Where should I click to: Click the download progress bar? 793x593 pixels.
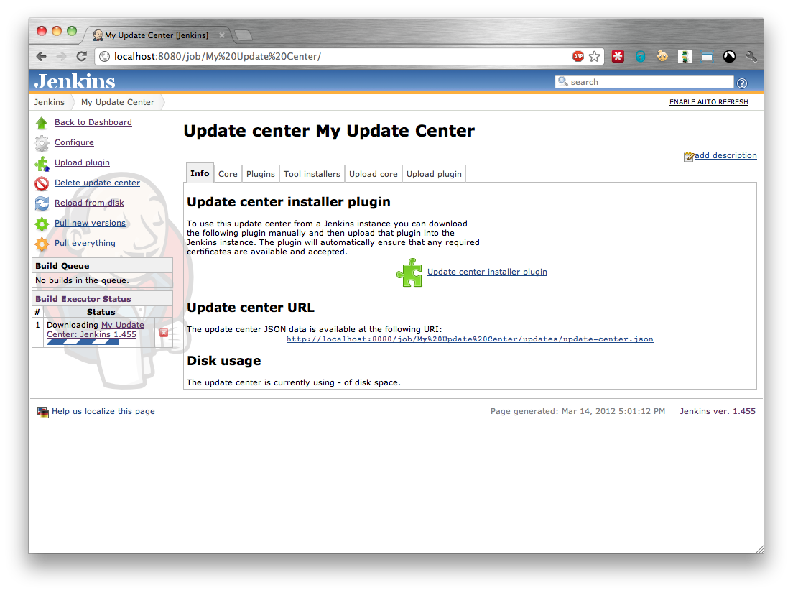[x=83, y=342]
